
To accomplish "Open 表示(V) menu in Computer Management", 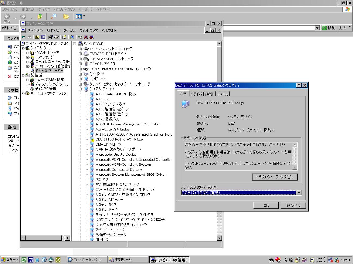I will pyautogui.click(x=69, y=30).
